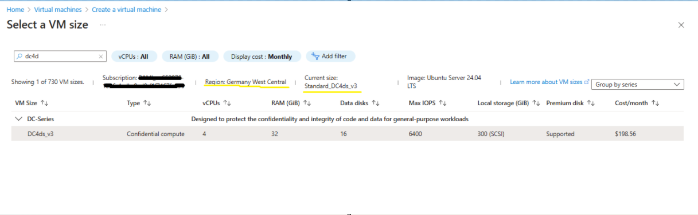
Task: Click Standard_DC4ds_v3 current size text
Action: pyautogui.click(x=331, y=86)
